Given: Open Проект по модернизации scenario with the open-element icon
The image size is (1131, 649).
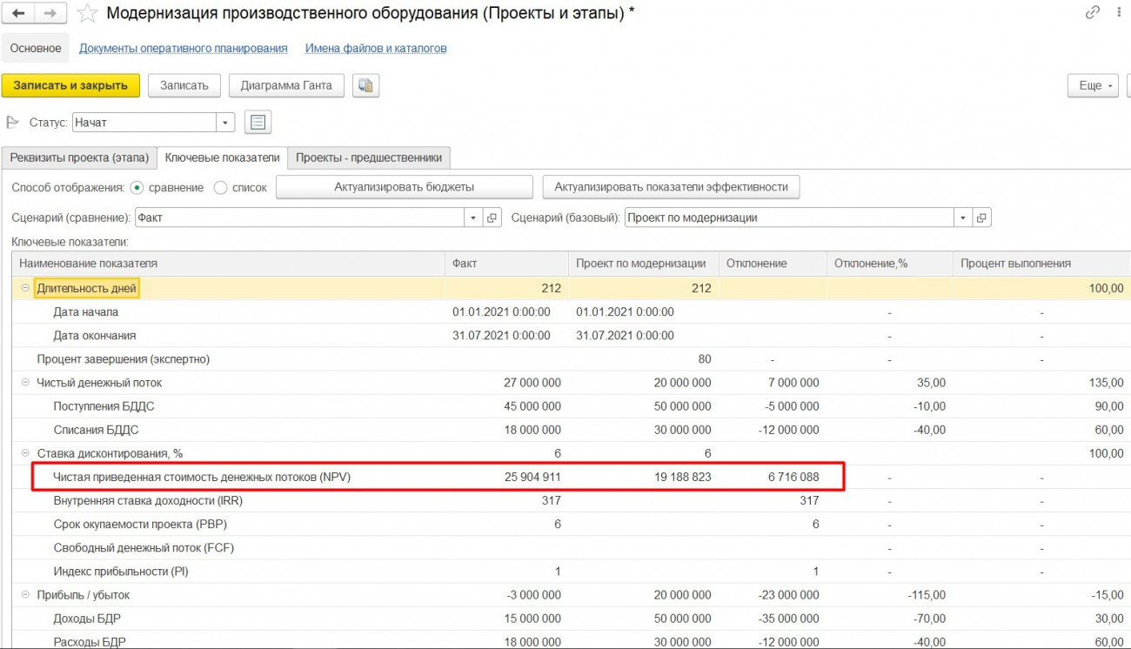Looking at the screenshot, I should [982, 217].
